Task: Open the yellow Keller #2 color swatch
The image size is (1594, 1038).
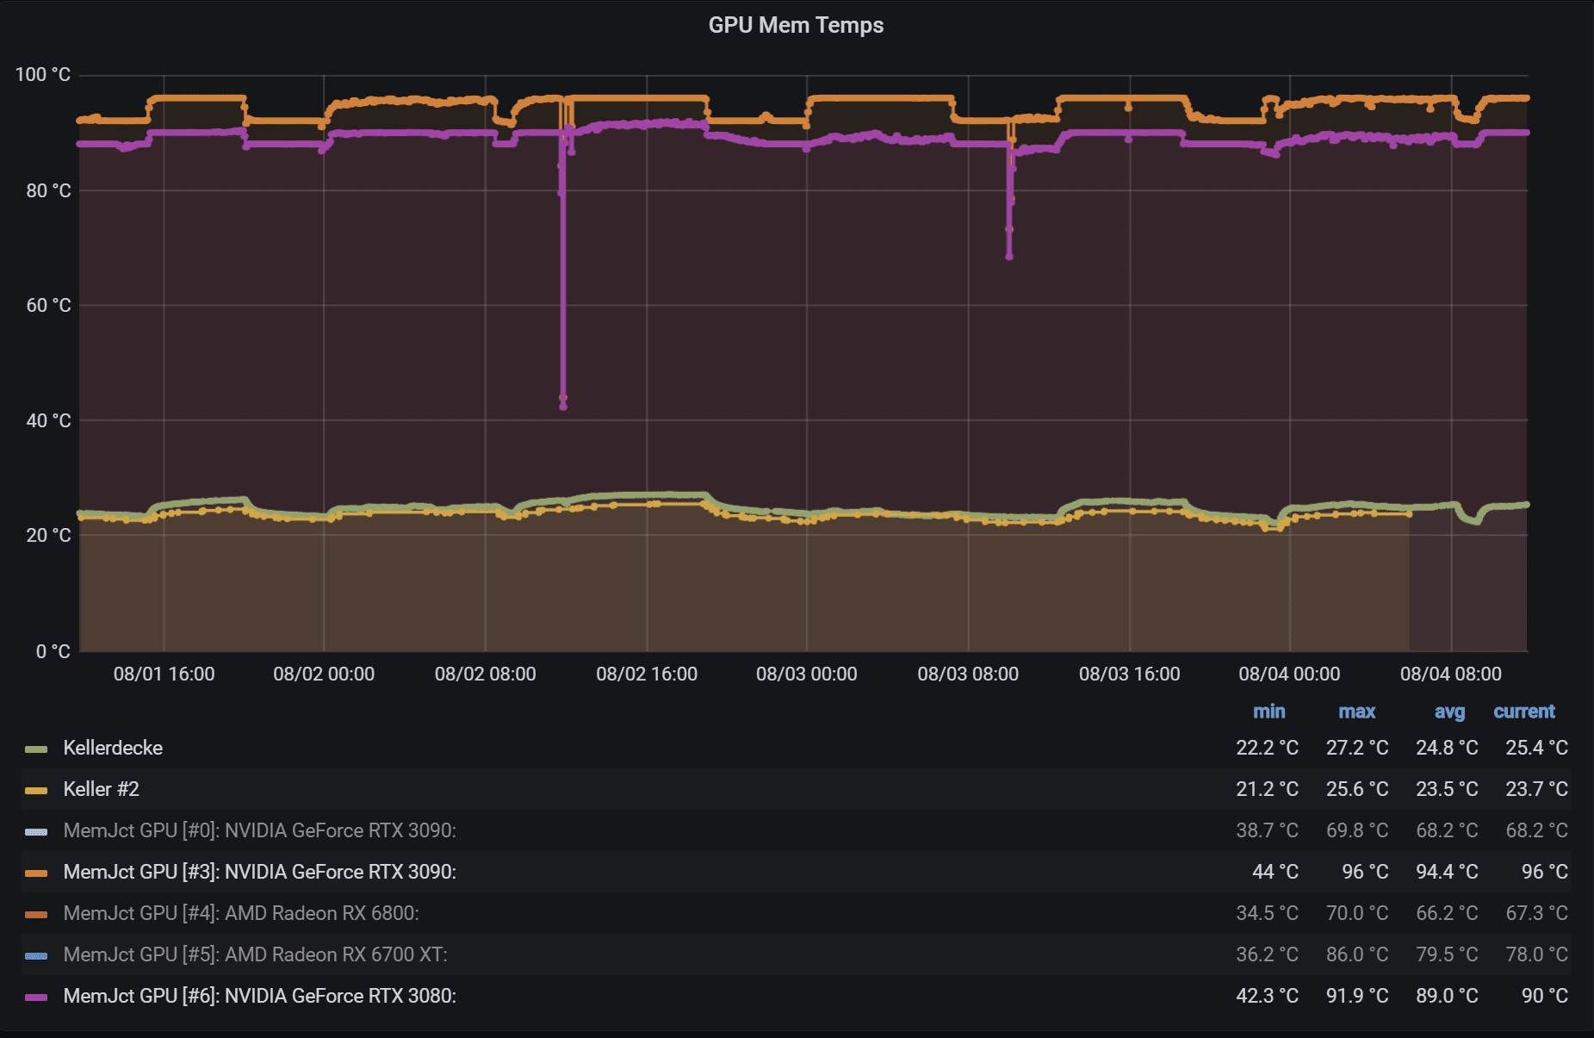Action: [x=36, y=790]
